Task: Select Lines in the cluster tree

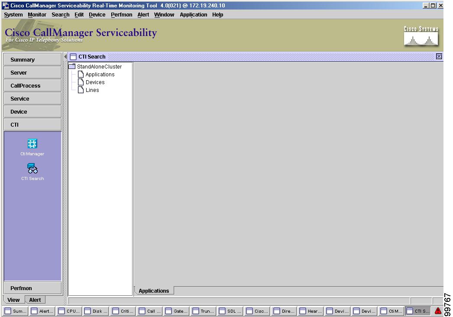Action: pyautogui.click(x=88, y=90)
